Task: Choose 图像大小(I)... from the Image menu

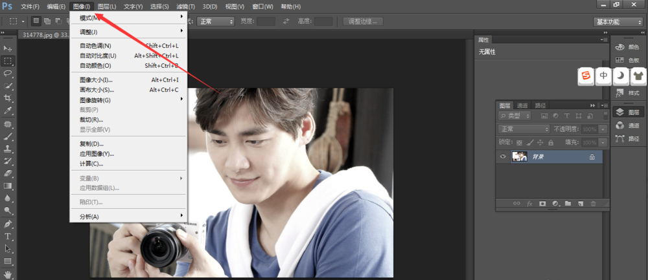Action: (96, 80)
